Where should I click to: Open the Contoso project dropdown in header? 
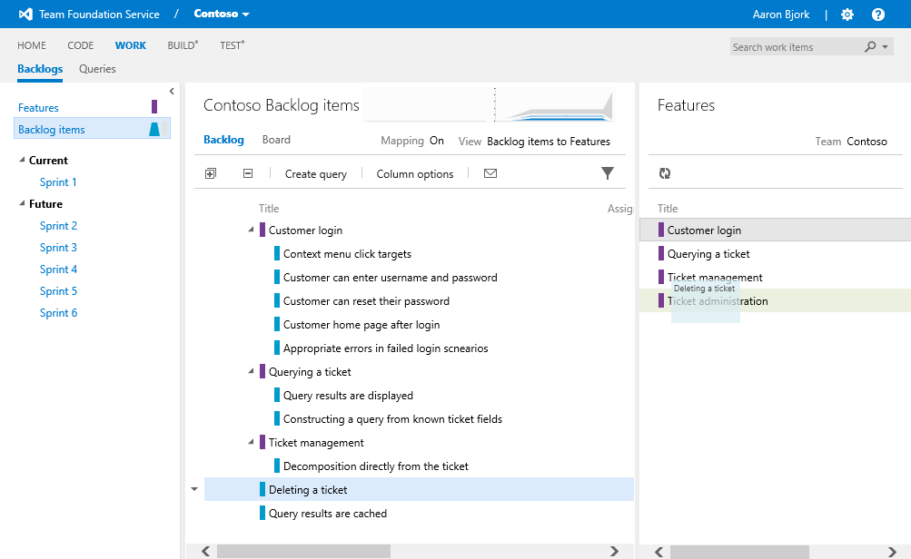(x=219, y=14)
